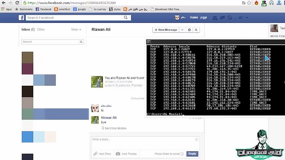Click the conversation search magnifier icon
Image resolution: width=285 pixels, height=160 pixels.
click(x=196, y=30)
